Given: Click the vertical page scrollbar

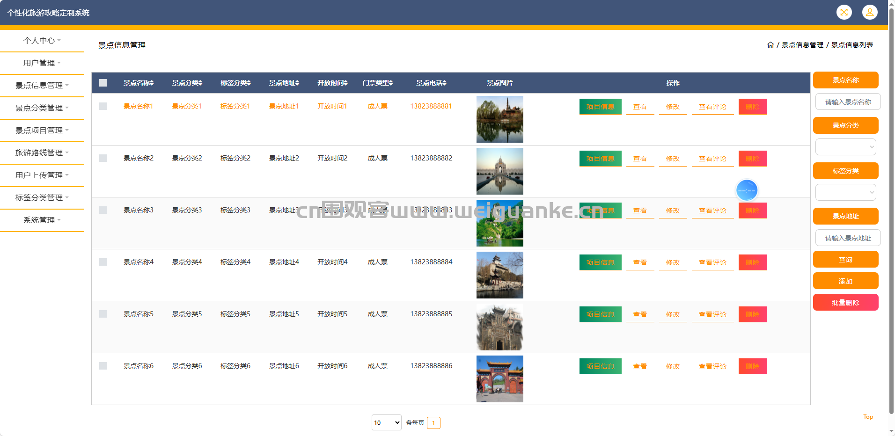Looking at the screenshot, I should point(891,211).
